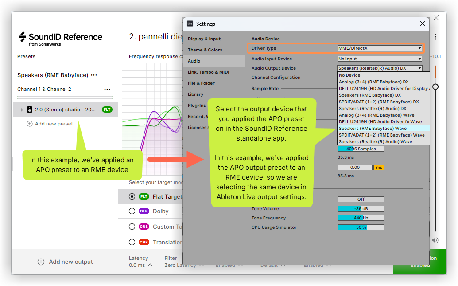Open the Plug-Ins settings tab
The height and width of the screenshot is (286, 458).
[x=197, y=106]
